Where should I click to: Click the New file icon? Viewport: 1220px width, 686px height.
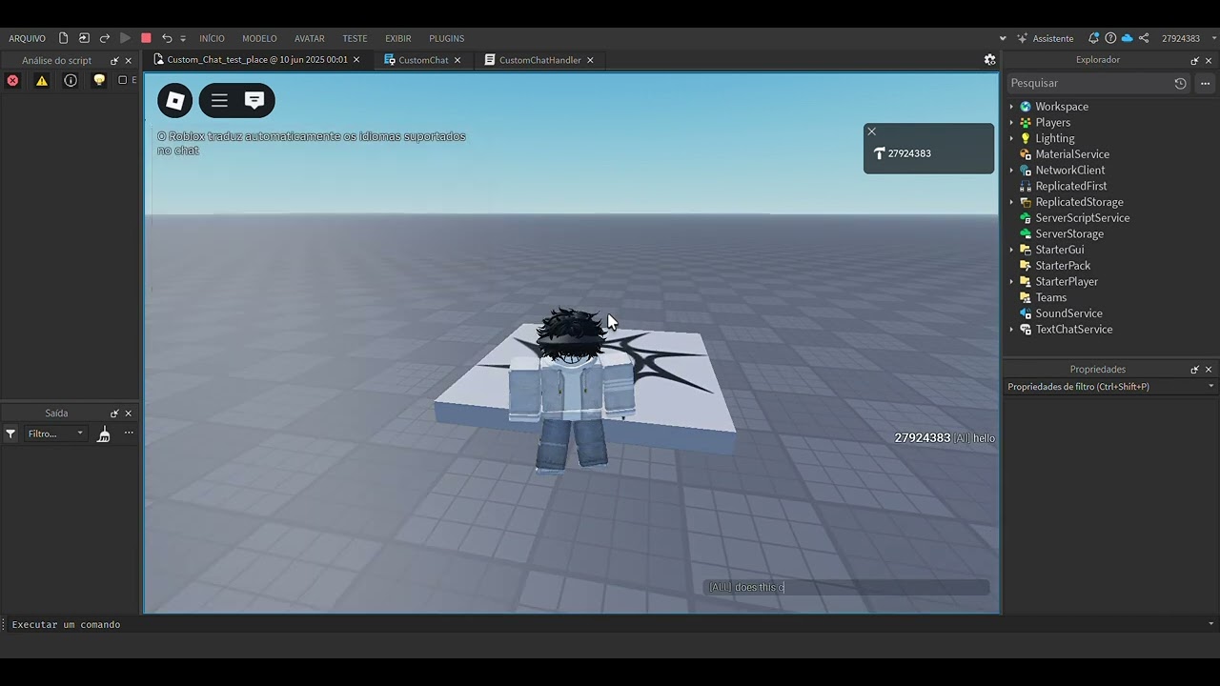click(x=64, y=38)
